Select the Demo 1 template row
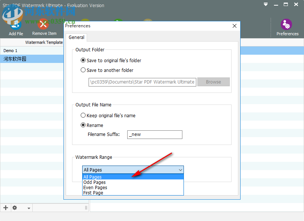 pos(32,51)
